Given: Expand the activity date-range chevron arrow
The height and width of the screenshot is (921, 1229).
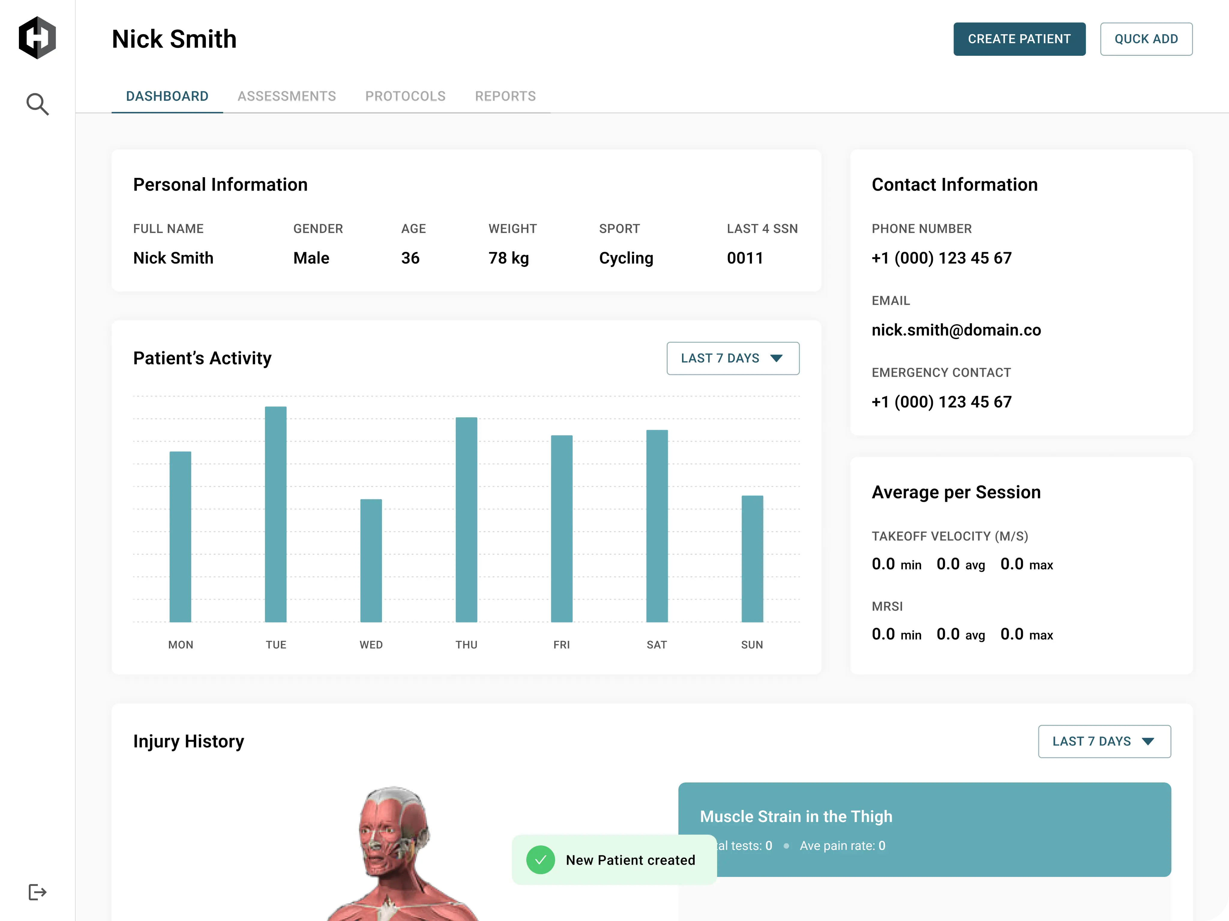Looking at the screenshot, I should [x=776, y=358].
